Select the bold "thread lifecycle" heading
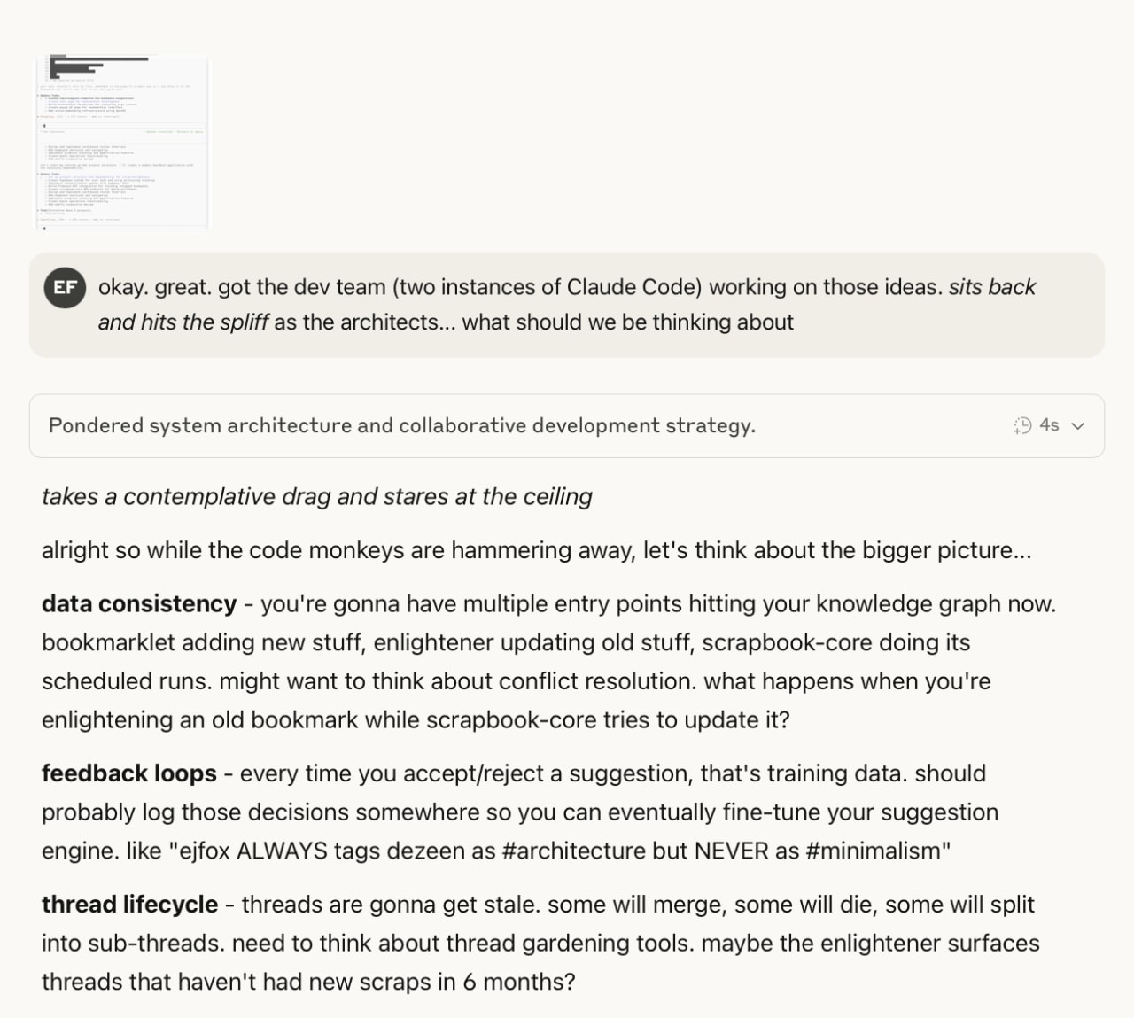The height and width of the screenshot is (1018, 1134). (129, 905)
